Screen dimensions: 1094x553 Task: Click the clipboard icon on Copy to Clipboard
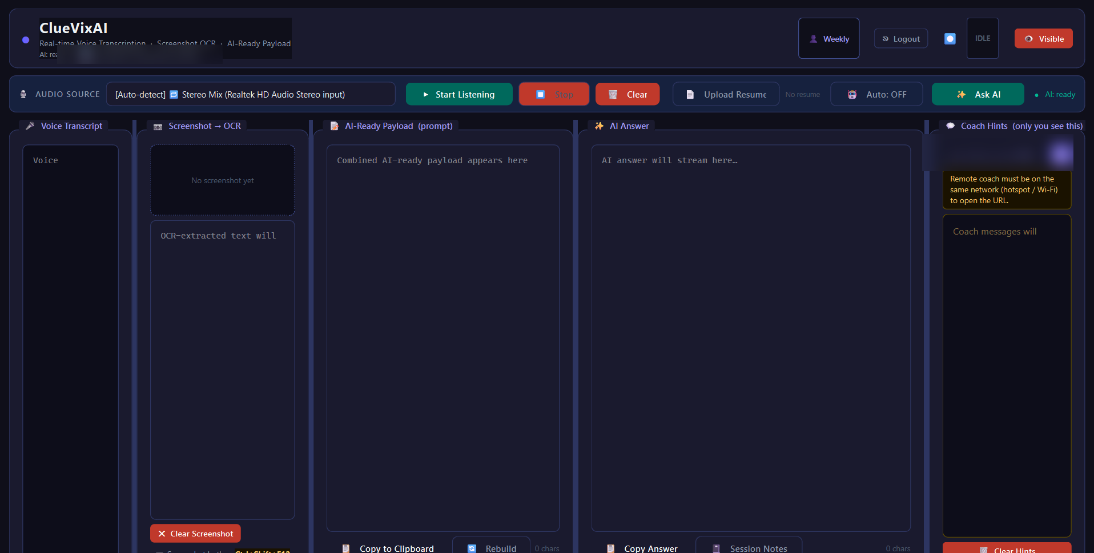(x=345, y=548)
